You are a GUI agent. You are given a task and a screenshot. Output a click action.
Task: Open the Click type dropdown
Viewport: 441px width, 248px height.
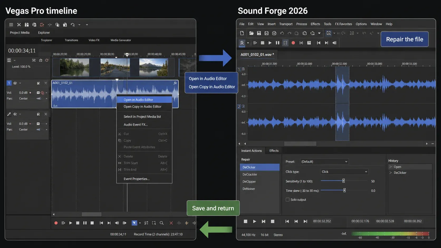pos(344,172)
